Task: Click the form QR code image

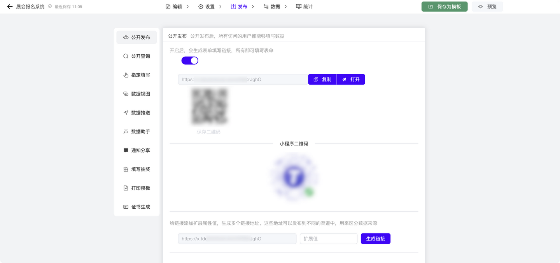Action: click(x=209, y=106)
